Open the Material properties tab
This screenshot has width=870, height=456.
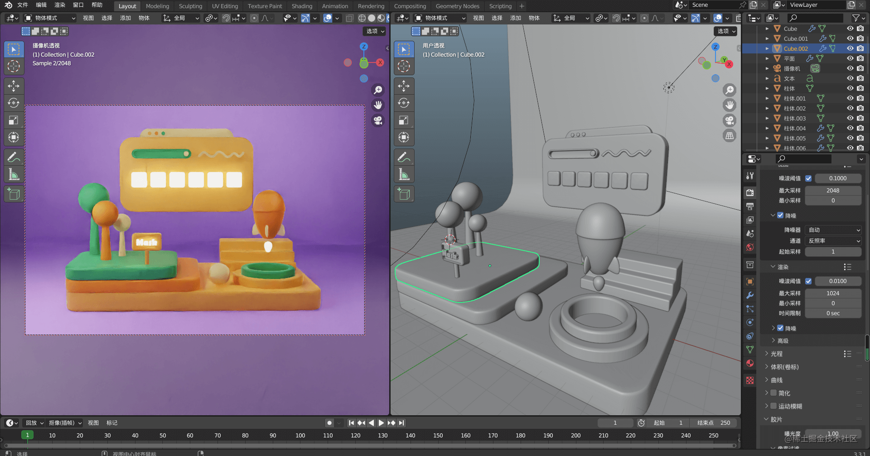tap(750, 363)
